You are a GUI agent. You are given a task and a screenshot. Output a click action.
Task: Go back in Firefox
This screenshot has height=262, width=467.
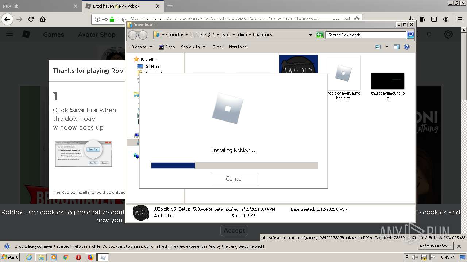tap(7, 19)
